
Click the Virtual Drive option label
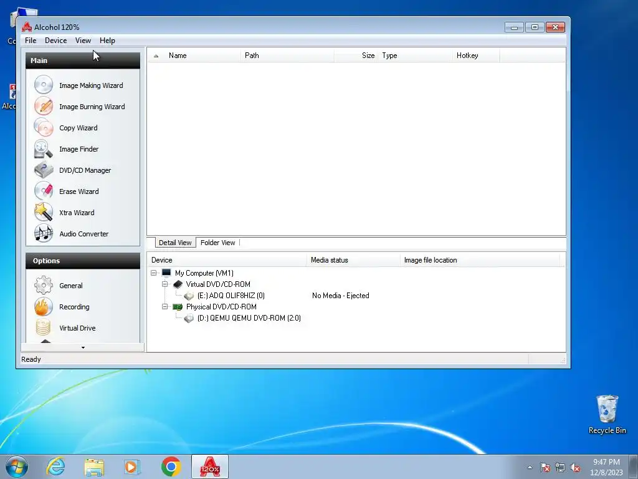[77, 328]
